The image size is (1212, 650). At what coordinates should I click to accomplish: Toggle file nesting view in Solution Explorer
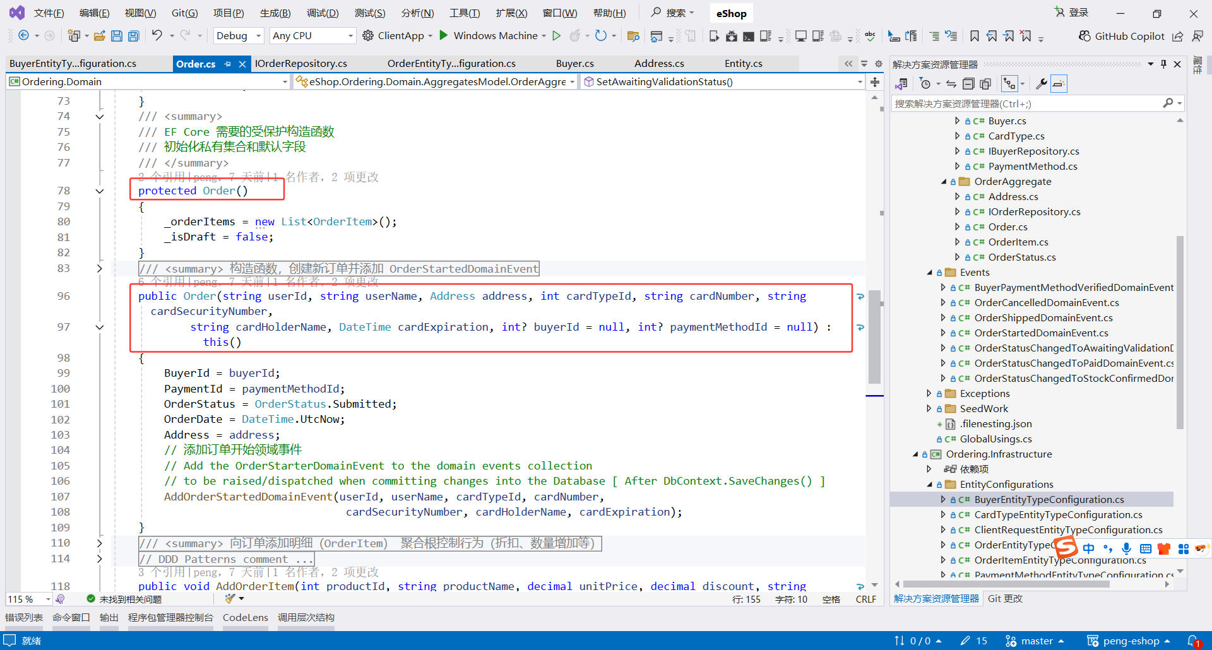(x=1010, y=83)
